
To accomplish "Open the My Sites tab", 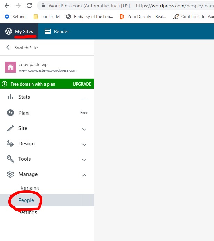I will pos(19,31).
